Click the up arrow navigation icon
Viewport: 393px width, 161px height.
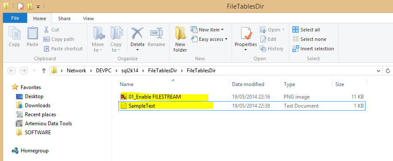click(x=44, y=71)
